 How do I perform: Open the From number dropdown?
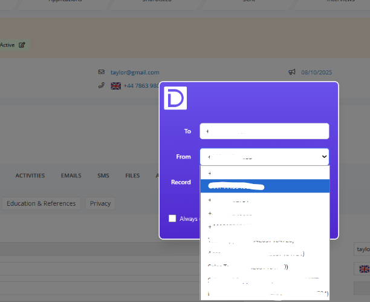(x=264, y=157)
